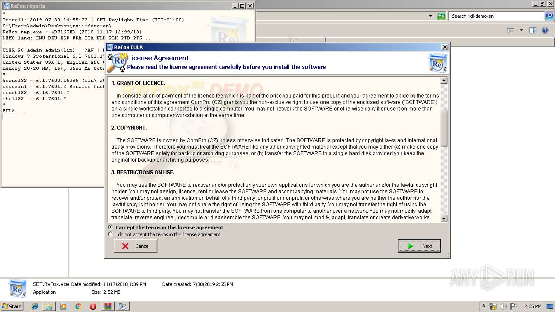Click the Start button
Screen dimensions: 555x312
(x=12, y=306)
